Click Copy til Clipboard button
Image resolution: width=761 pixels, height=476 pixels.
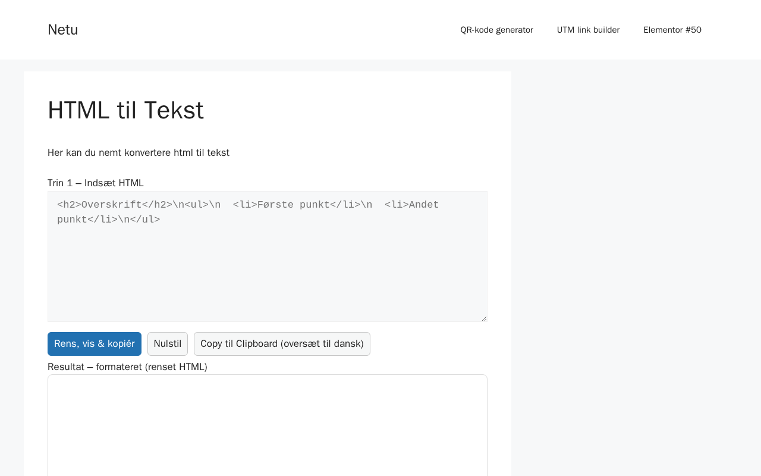point(282,344)
